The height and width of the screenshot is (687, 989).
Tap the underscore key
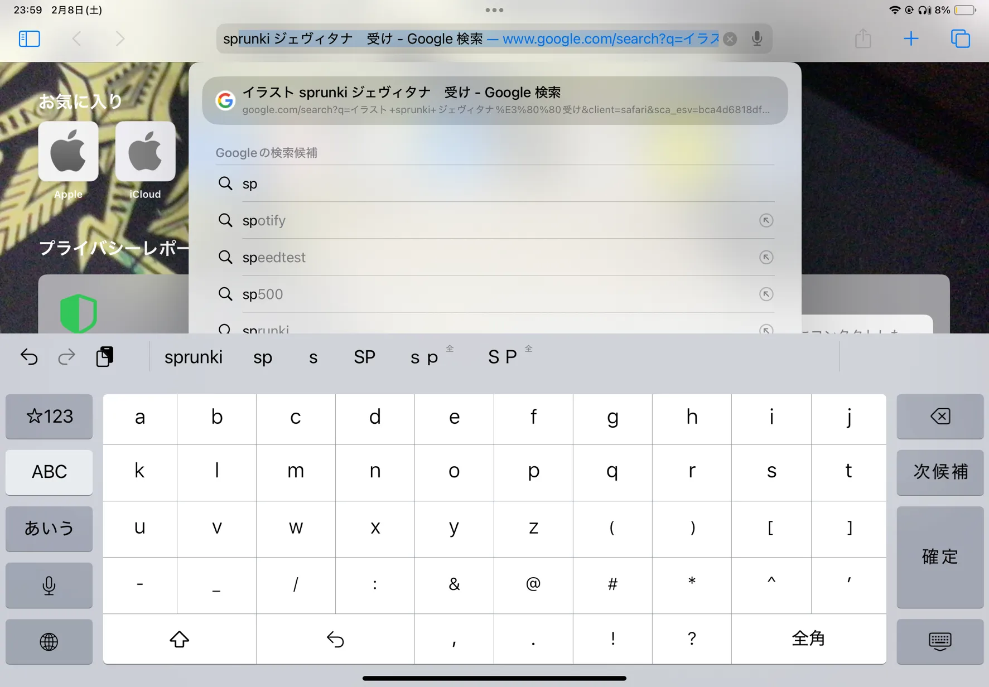216,586
